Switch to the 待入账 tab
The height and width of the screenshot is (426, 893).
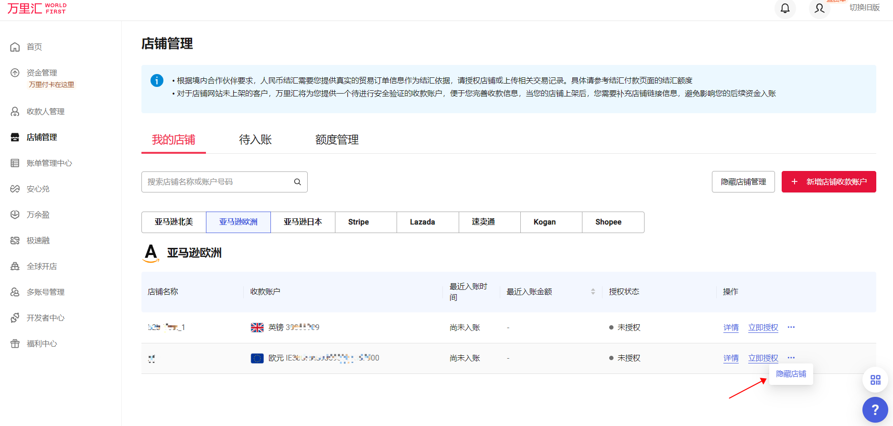255,140
